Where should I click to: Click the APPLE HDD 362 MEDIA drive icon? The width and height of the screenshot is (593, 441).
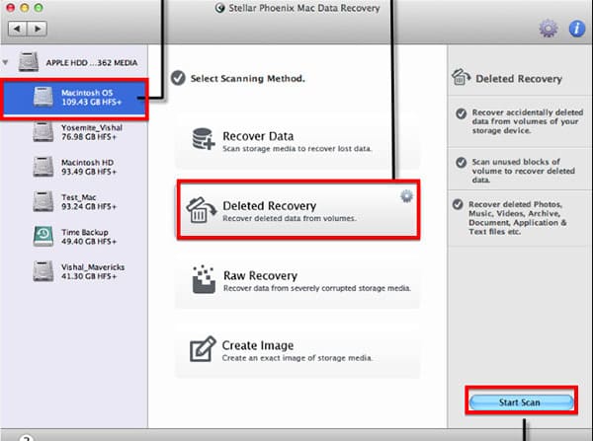click(29, 62)
